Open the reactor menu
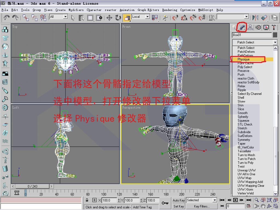This screenshot has width=280, height=210. (x=110, y=10)
